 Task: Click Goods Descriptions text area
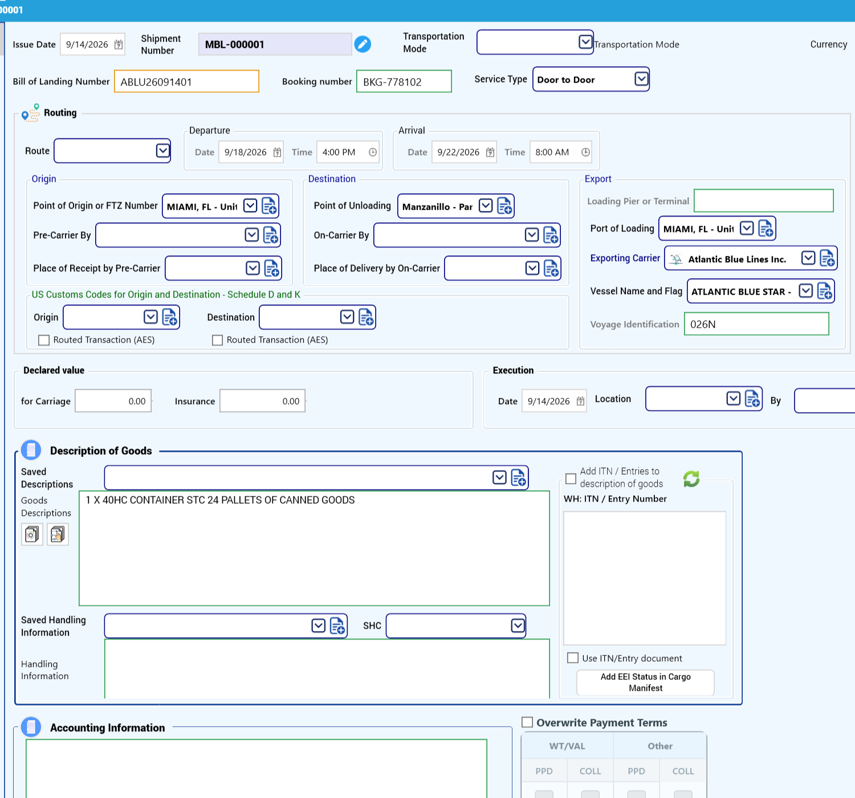[x=314, y=548]
